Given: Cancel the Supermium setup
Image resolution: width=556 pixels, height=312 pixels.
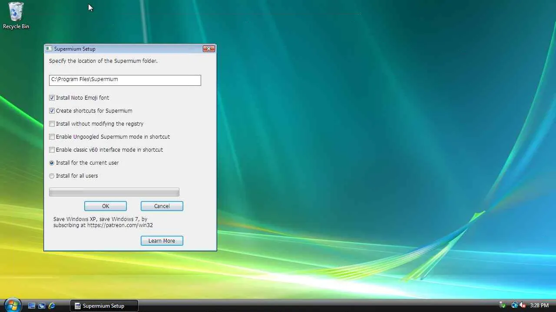Looking at the screenshot, I should tap(162, 206).
